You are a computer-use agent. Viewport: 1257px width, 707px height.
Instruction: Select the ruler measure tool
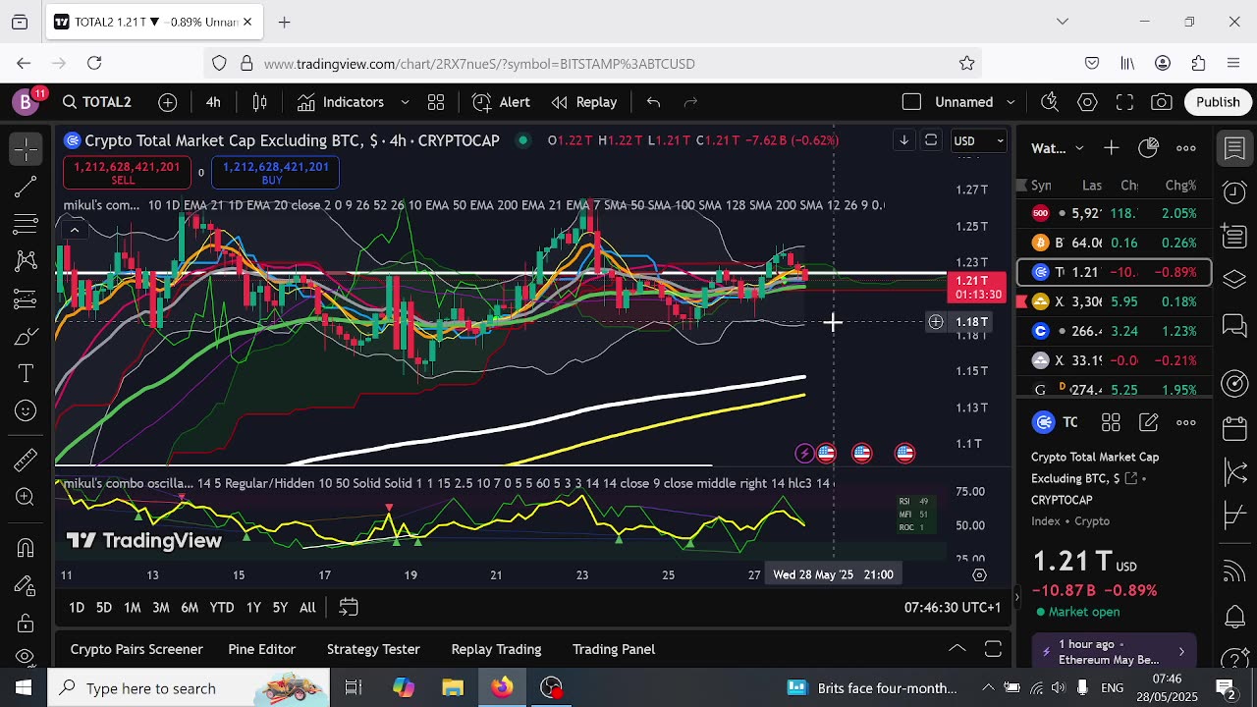26,460
